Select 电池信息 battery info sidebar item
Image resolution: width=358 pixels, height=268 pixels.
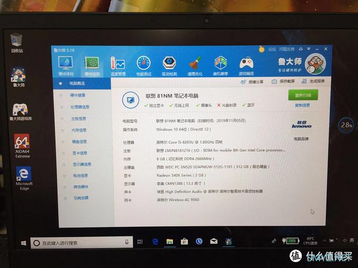click(81, 176)
